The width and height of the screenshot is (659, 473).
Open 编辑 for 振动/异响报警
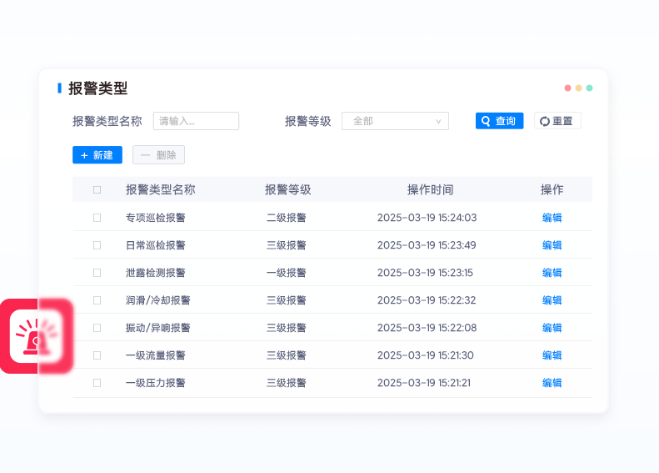tap(552, 328)
